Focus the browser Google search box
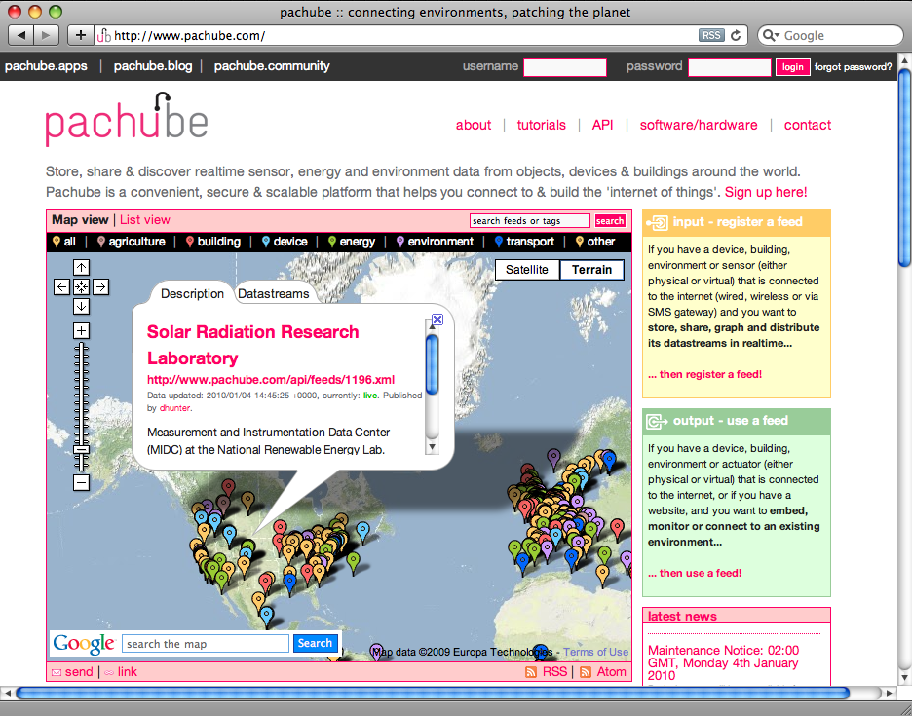Image resolution: width=912 pixels, height=716 pixels. [830, 35]
